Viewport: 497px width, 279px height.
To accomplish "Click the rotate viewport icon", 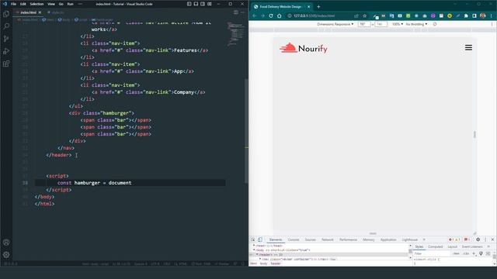I will point(435,24).
